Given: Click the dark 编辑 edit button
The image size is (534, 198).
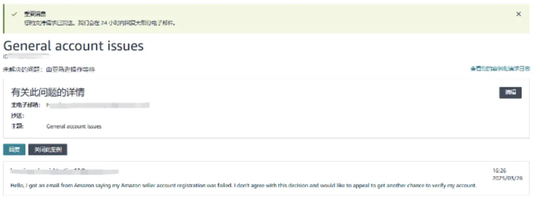Looking at the screenshot, I should click(x=510, y=92).
